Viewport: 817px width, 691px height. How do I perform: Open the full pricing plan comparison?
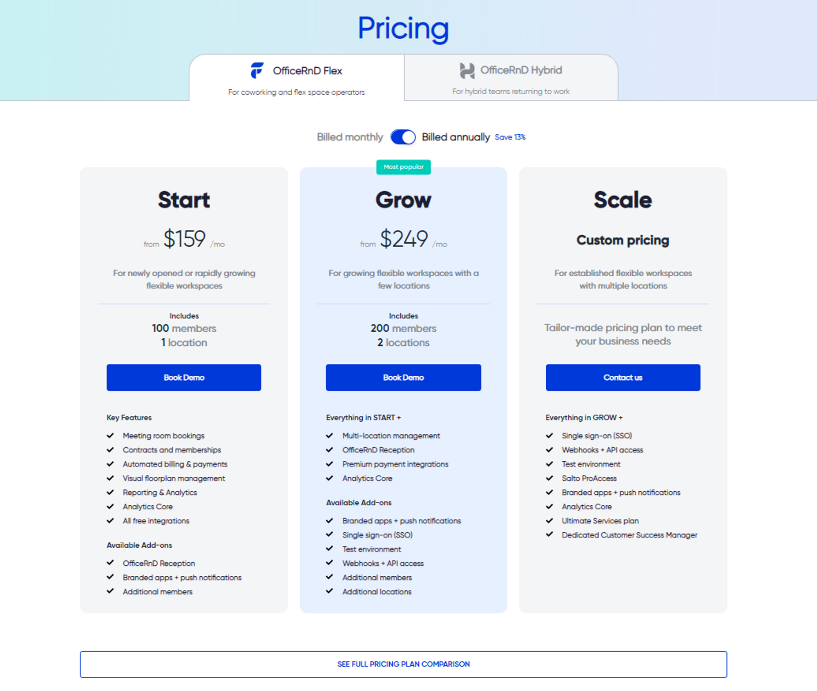click(x=403, y=664)
